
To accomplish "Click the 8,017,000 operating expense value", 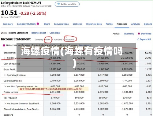I will coord(79,75).
